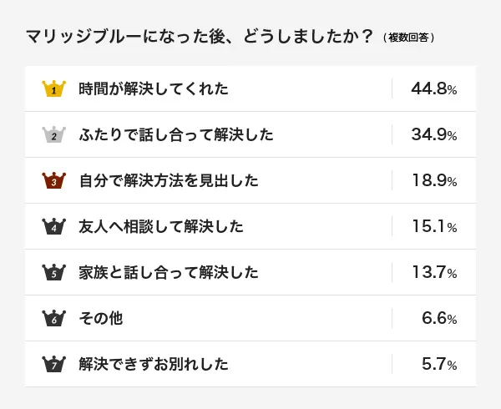Click the silver rank 2 crown icon

coord(53,134)
